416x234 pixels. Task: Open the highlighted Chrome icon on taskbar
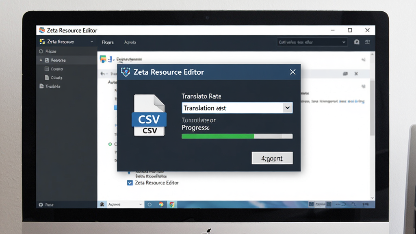(x=172, y=204)
